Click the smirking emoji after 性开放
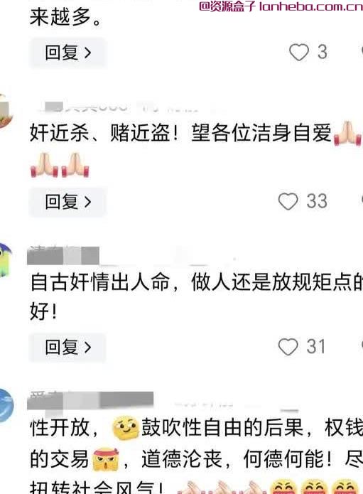 pos(126,428)
